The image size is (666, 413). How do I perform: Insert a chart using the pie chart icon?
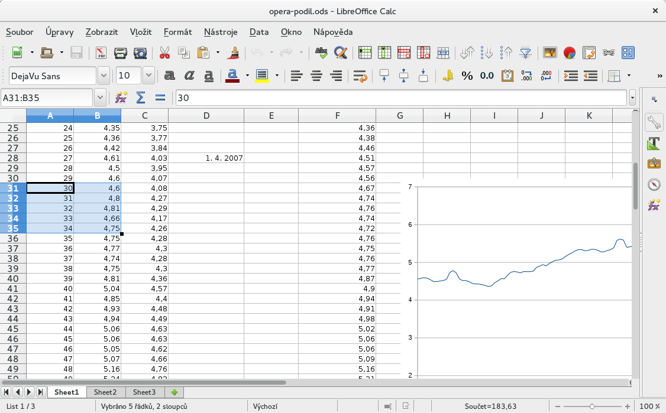[x=569, y=53]
